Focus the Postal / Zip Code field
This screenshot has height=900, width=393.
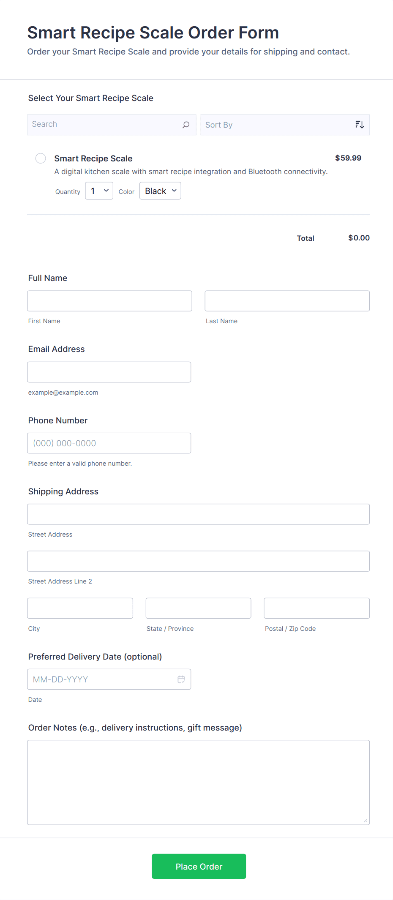click(x=317, y=608)
